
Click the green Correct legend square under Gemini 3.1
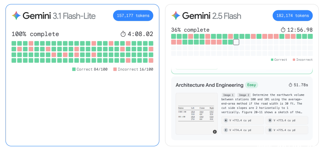click(74, 69)
